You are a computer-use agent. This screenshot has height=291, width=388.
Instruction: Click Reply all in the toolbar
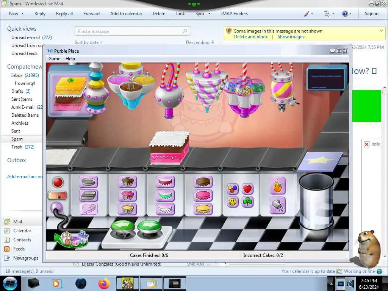64,14
